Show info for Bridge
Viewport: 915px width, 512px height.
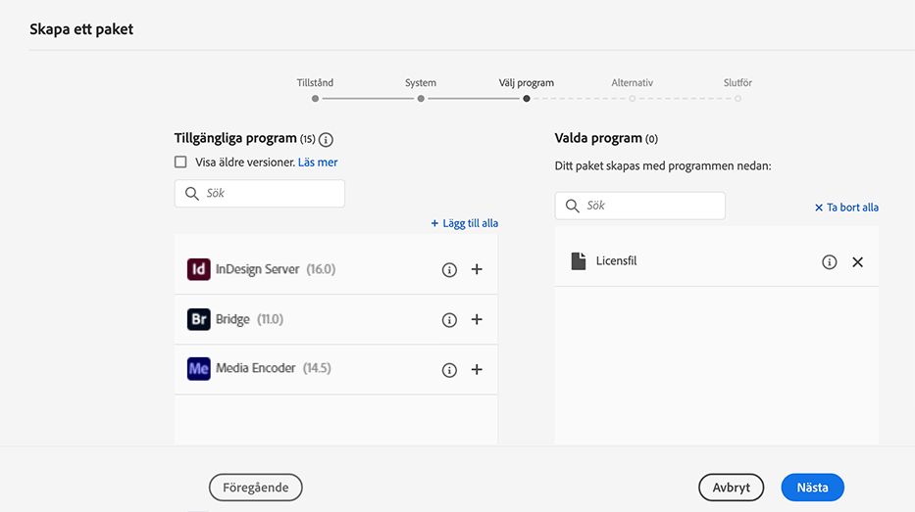[449, 319]
